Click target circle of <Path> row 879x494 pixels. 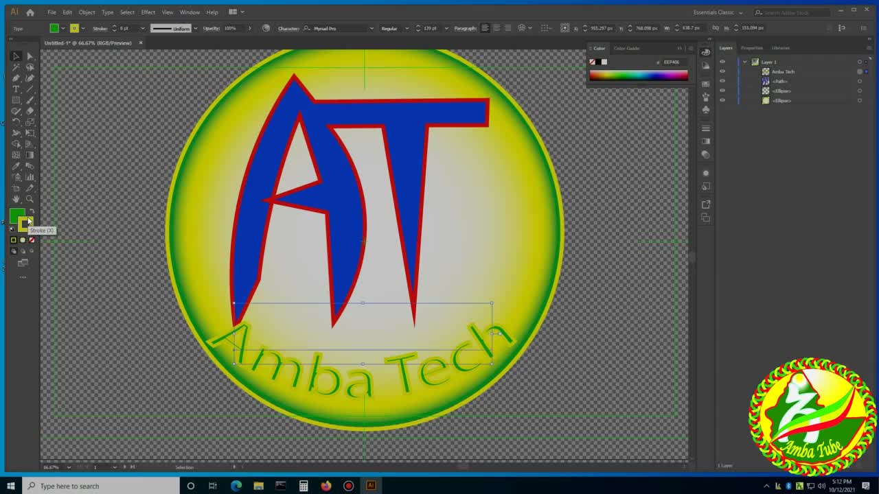tap(859, 81)
